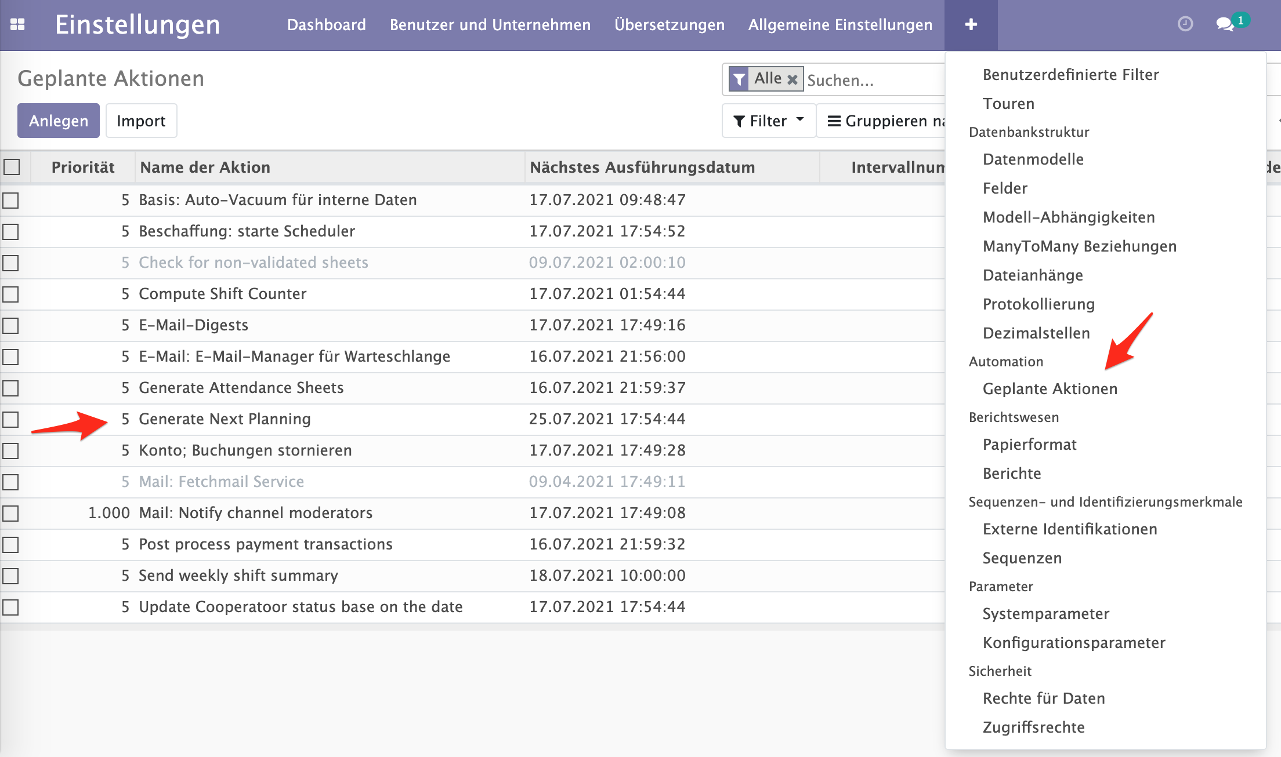Check the Check for non-validated sheets checkbox
The height and width of the screenshot is (757, 1281).
[10, 263]
